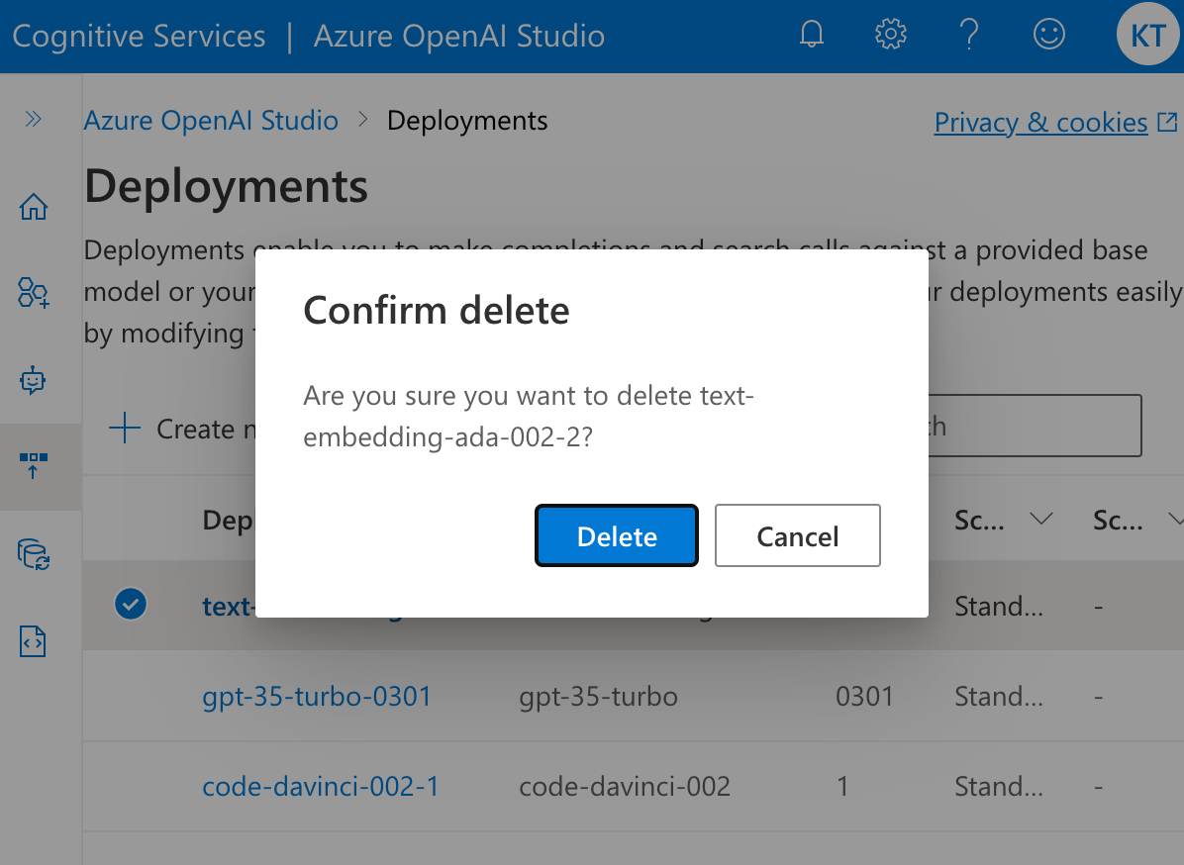Open the Home page from the sidebar
Image resolution: width=1184 pixels, height=865 pixels.
pyautogui.click(x=33, y=206)
